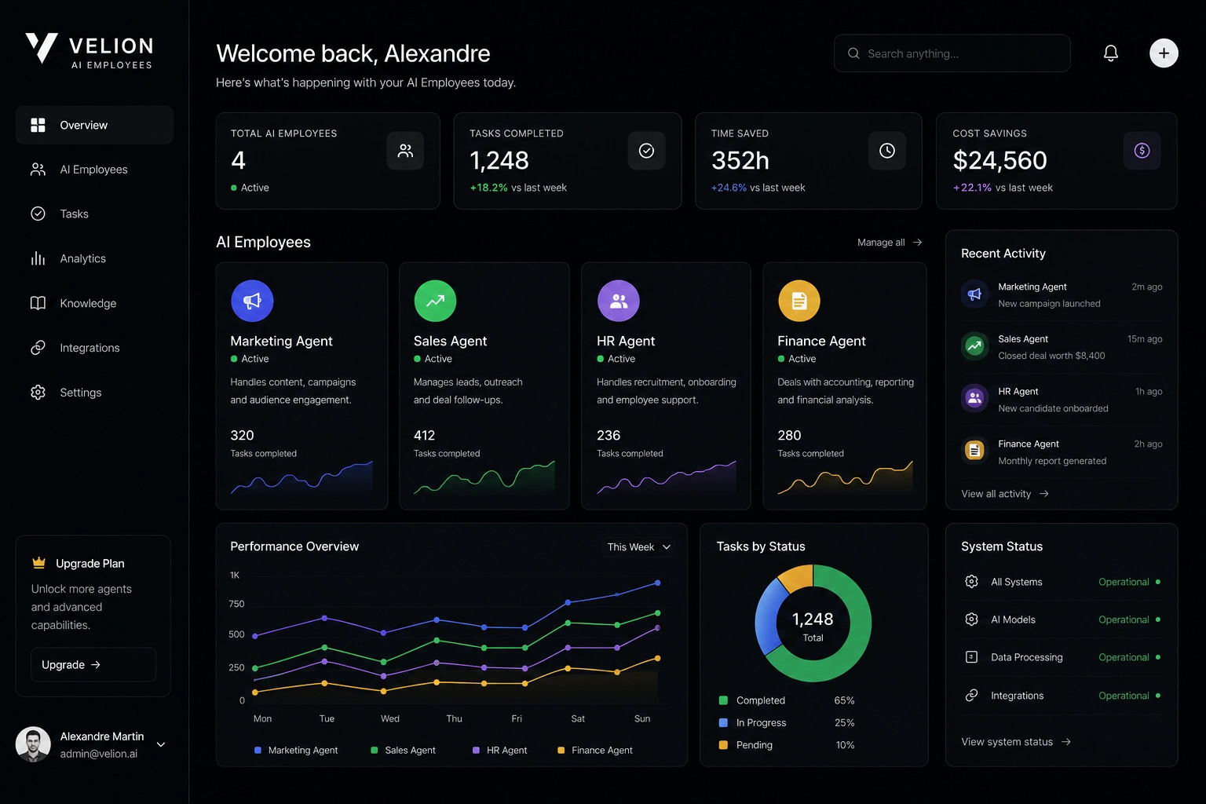This screenshot has height=804, width=1206.
Task: Click the HR Agent people icon
Action: [x=619, y=301]
